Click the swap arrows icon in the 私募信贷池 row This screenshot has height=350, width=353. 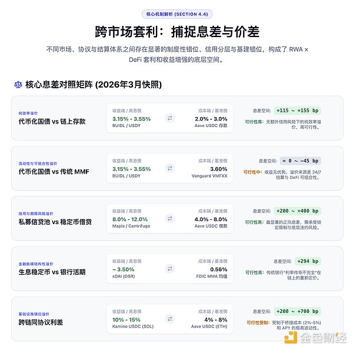pos(170,219)
